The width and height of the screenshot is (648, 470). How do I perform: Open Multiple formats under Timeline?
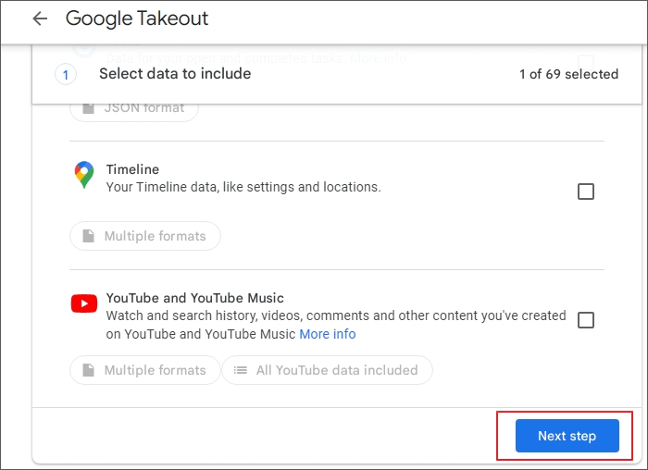tap(145, 236)
